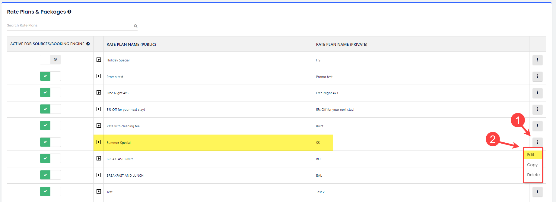Open three-dot menu for Rate with cleaning fee
This screenshot has height=202, width=556.
pos(537,126)
